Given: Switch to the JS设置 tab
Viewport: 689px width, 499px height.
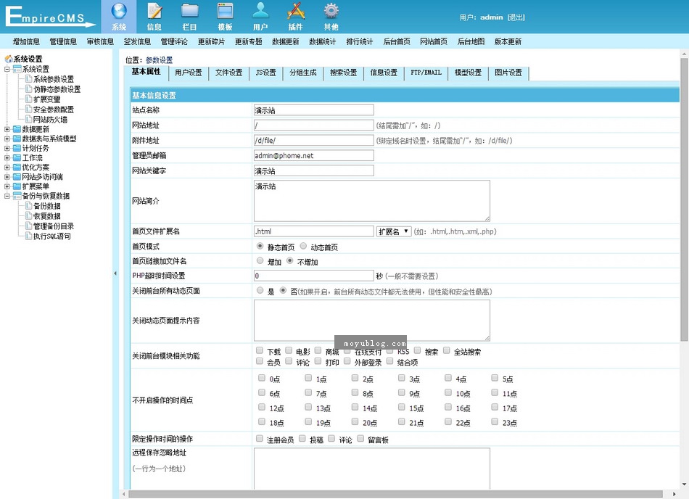Looking at the screenshot, I should click(266, 73).
